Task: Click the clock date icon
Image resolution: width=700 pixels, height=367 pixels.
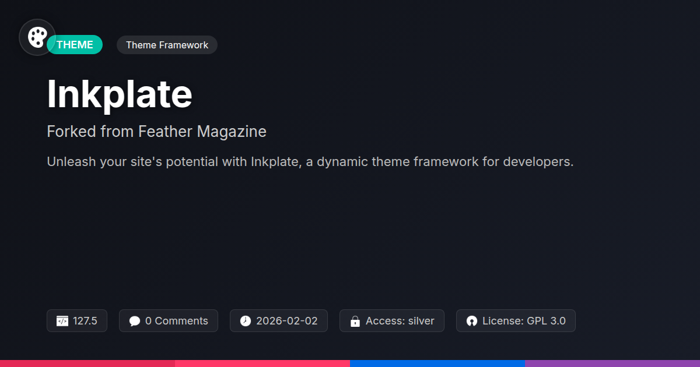Action: click(246, 321)
